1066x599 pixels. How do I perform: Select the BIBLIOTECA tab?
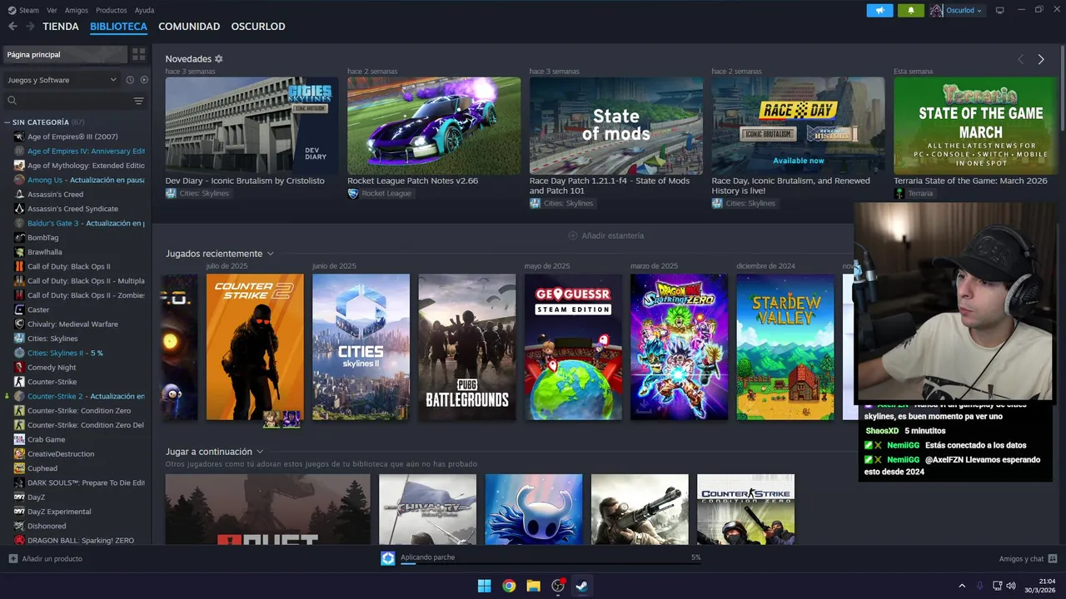(x=118, y=27)
